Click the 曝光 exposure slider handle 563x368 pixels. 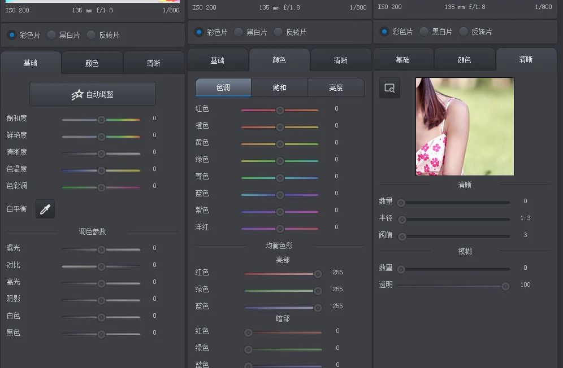click(x=101, y=249)
